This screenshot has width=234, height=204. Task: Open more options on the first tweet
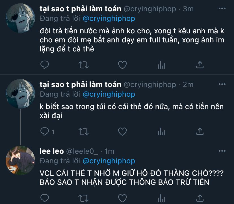[x=222, y=9]
